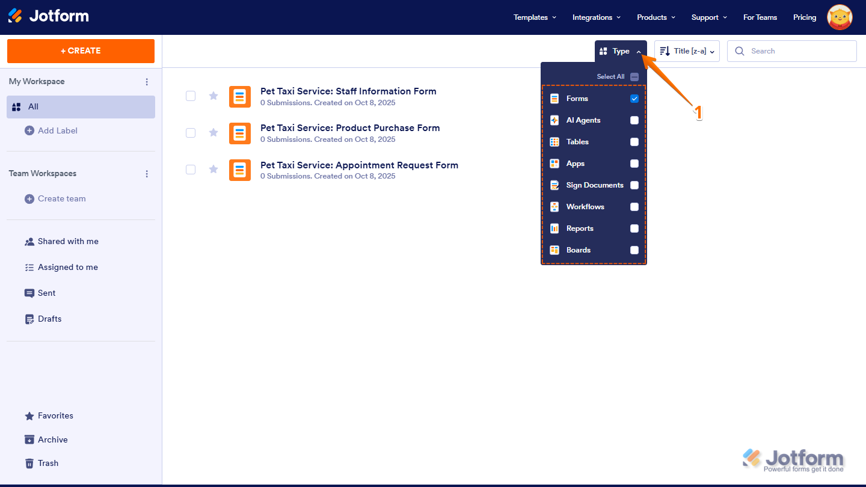Click the + CREATE button
This screenshot has height=487, width=866.
point(81,51)
